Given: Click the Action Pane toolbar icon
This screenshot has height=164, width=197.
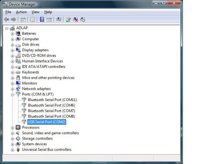Looking at the screenshot, I should point(49,19).
